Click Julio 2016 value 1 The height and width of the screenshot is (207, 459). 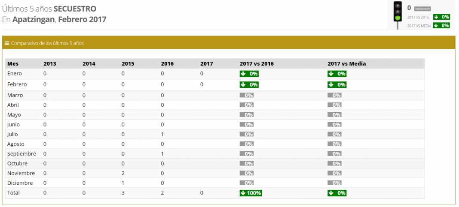162,134
